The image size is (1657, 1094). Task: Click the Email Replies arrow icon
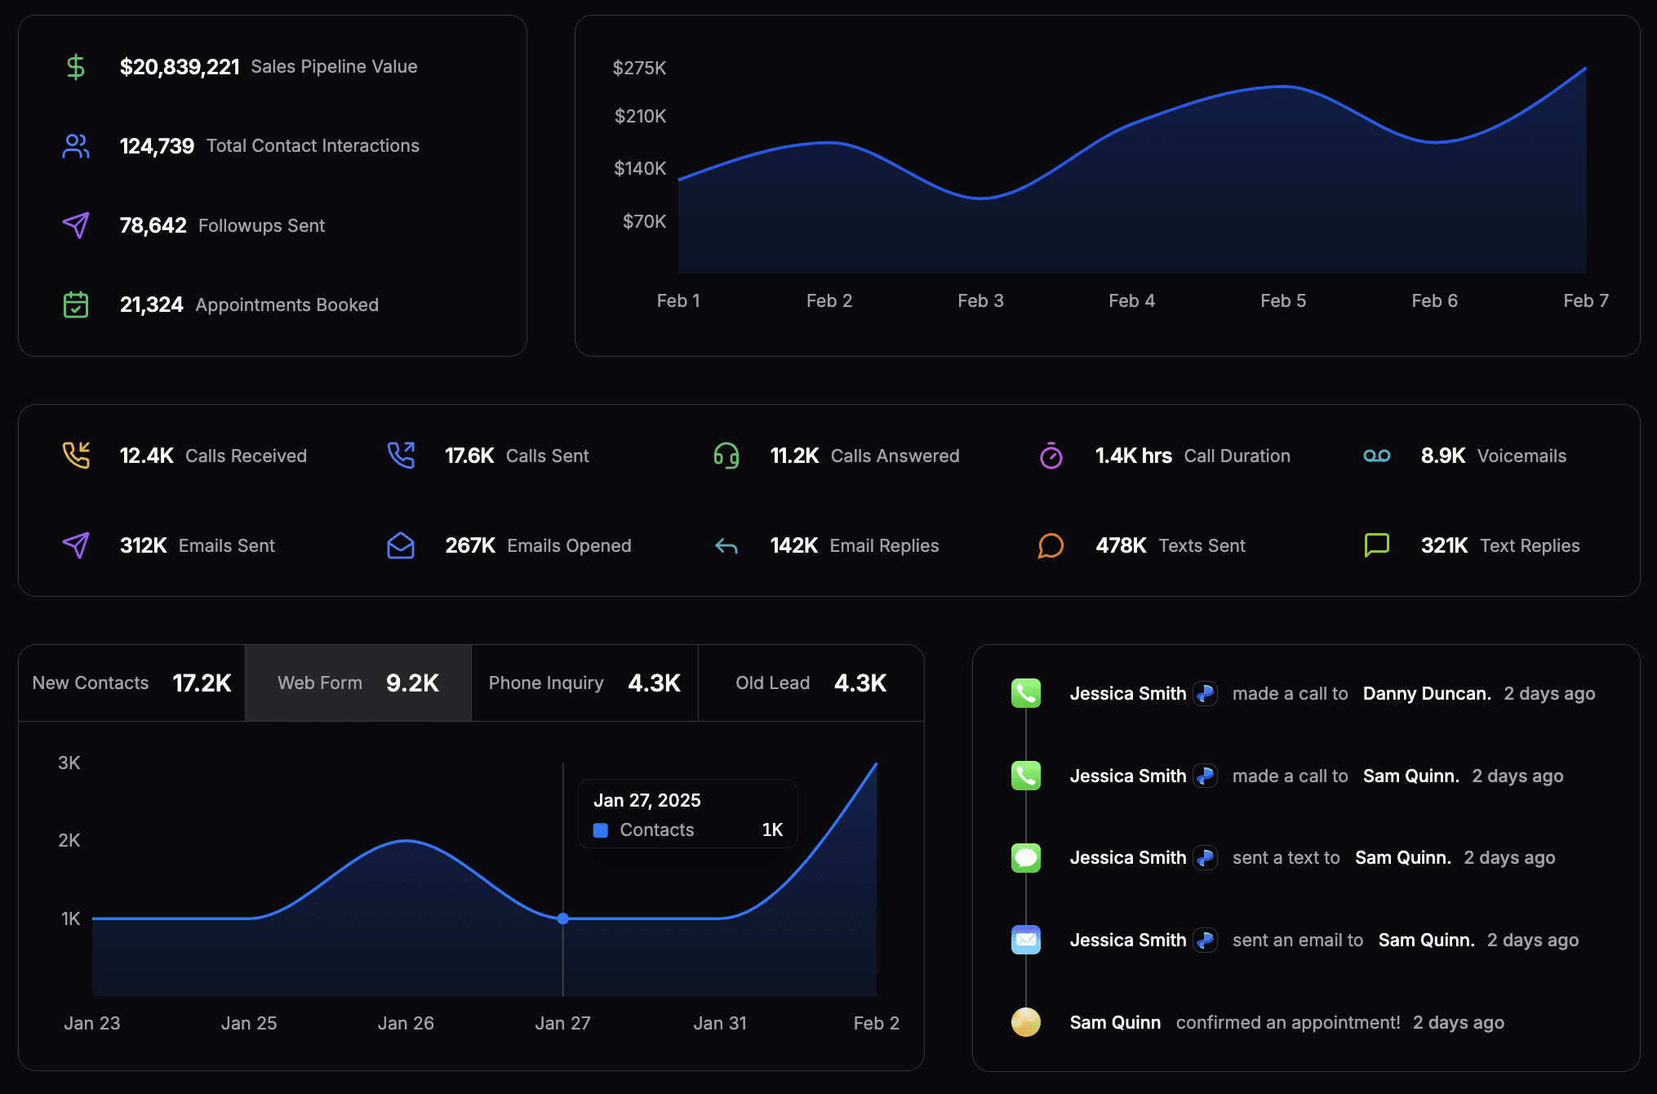(x=726, y=546)
